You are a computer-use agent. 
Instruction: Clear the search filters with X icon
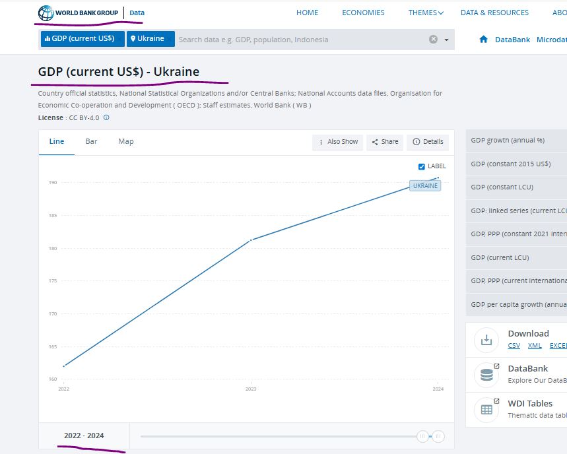coord(433,40)
